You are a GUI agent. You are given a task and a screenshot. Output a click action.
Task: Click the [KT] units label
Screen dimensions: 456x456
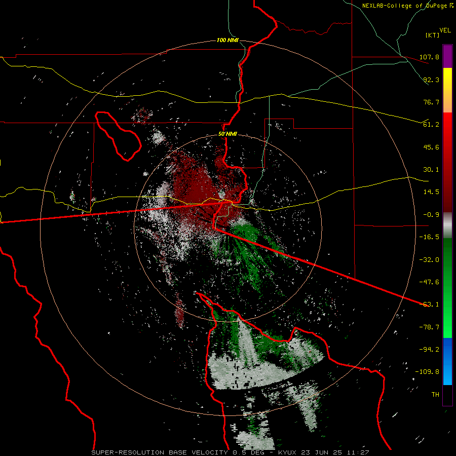pyautogui.click(x=433, y=35)
